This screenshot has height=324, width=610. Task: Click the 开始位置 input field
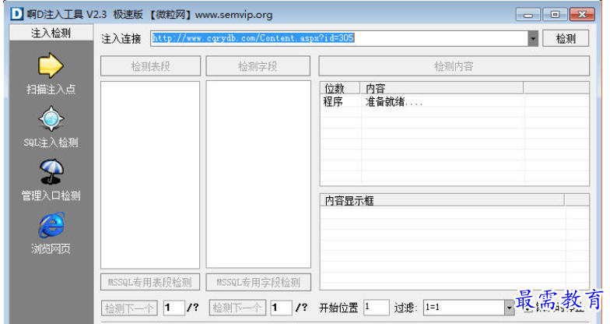(x=377, y=308)
